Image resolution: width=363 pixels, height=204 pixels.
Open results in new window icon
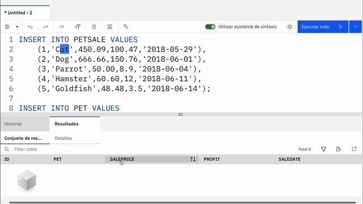354,149
